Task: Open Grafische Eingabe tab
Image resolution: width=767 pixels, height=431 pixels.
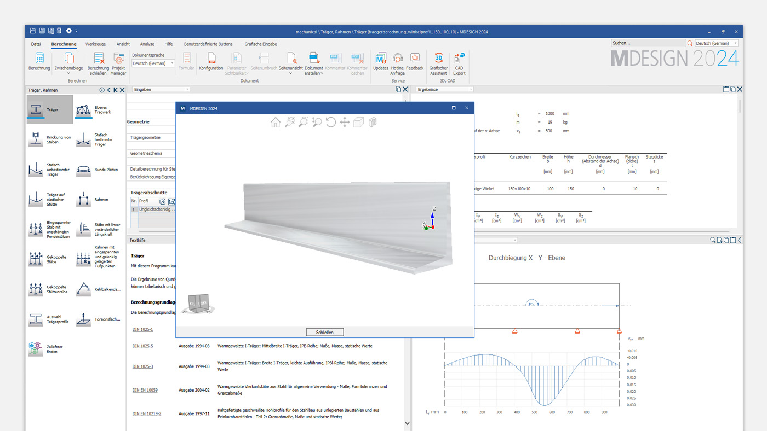Action: (x=261, y=44)
